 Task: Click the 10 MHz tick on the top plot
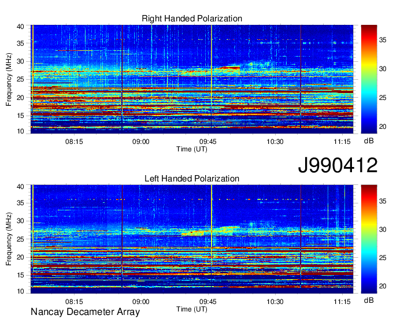point(20,131)
